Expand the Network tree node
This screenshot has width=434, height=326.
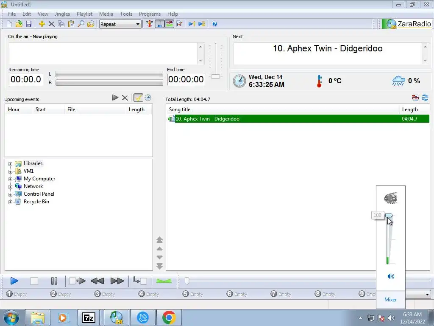click(x=10, y=187)
